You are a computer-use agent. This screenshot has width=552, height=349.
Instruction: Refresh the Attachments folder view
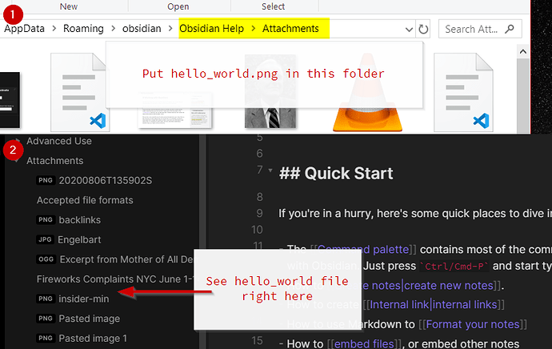click(x=423, y=30)
